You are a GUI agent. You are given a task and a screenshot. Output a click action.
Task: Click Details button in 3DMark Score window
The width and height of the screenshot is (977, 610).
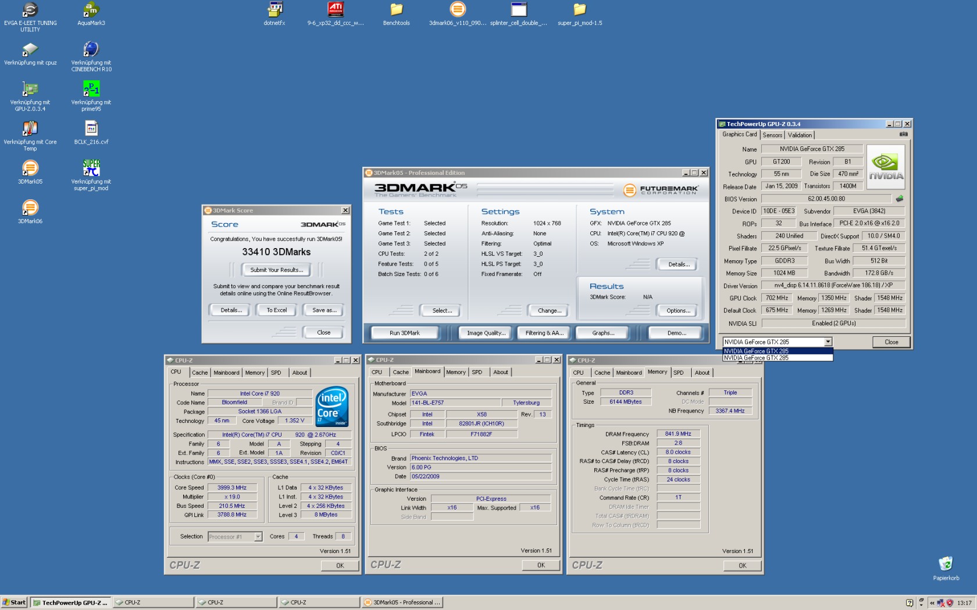click(231, 310)
